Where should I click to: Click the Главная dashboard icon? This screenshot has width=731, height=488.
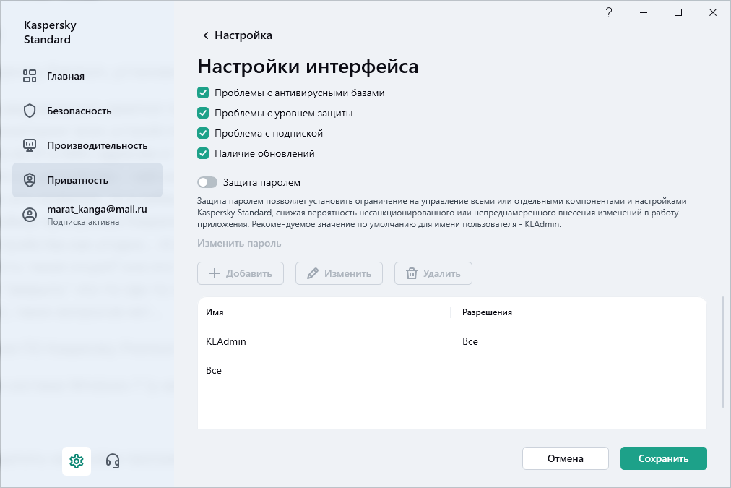[30, 76]
